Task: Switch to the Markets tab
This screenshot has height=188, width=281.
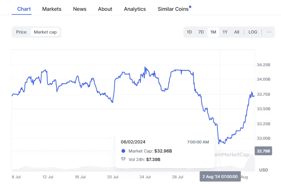Action: 52,9
